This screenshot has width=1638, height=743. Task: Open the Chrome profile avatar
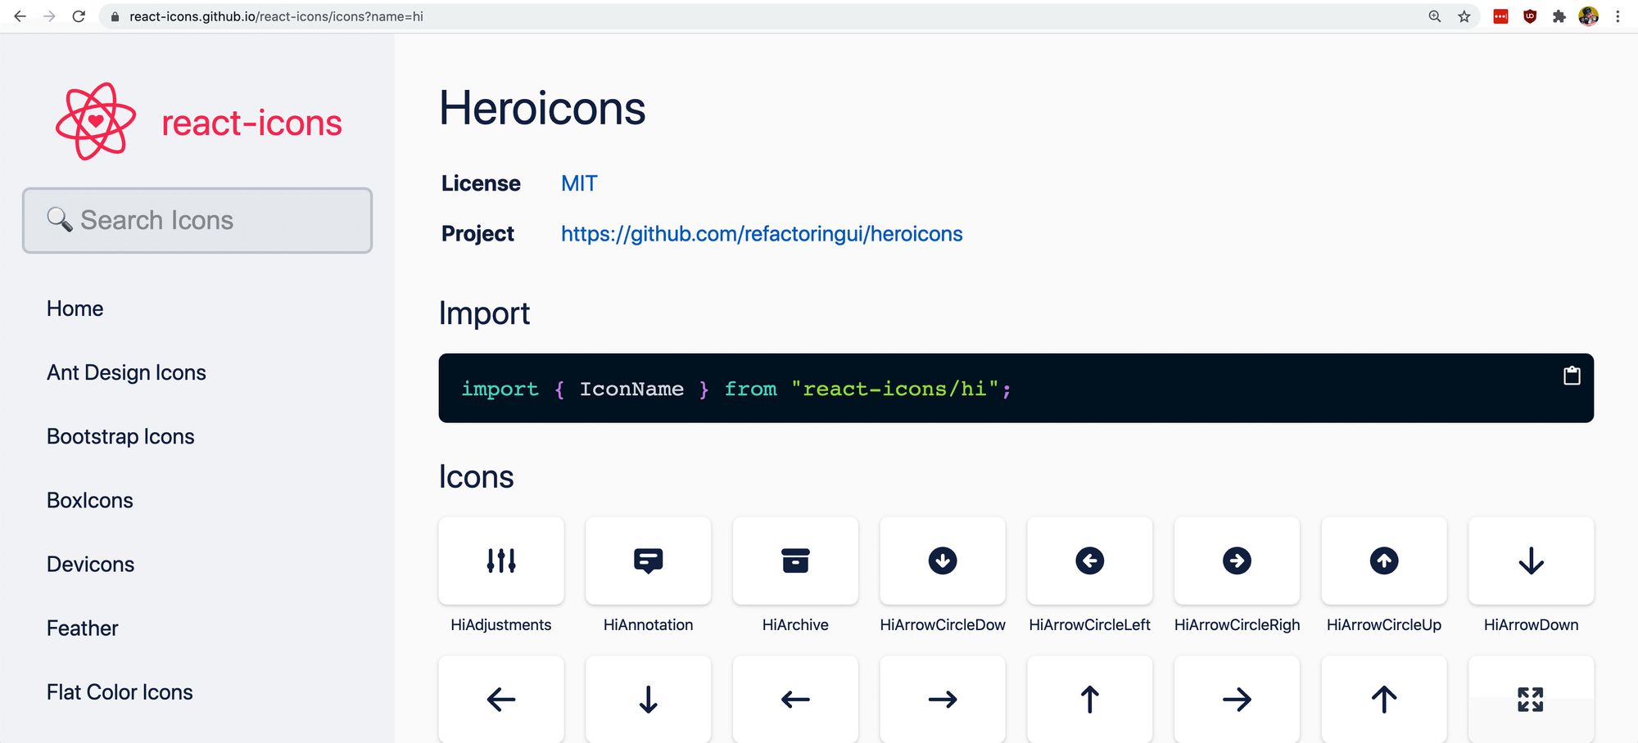(x=1589, y=16)
